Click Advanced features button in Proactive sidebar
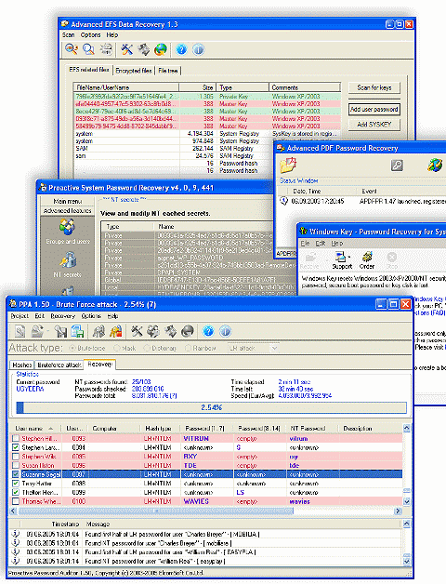This screenshot has width=446, height=584. point(68,210)
